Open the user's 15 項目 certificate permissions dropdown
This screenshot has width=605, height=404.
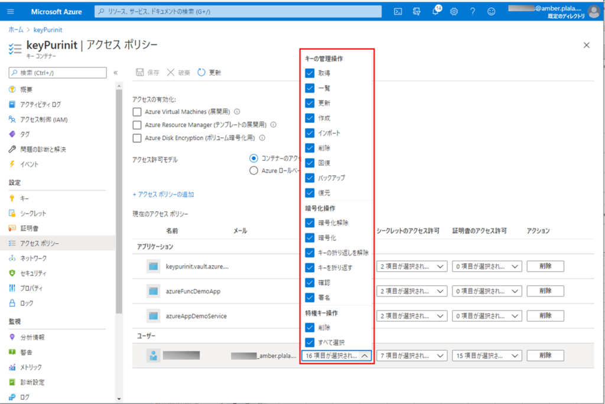coord(487,355)
